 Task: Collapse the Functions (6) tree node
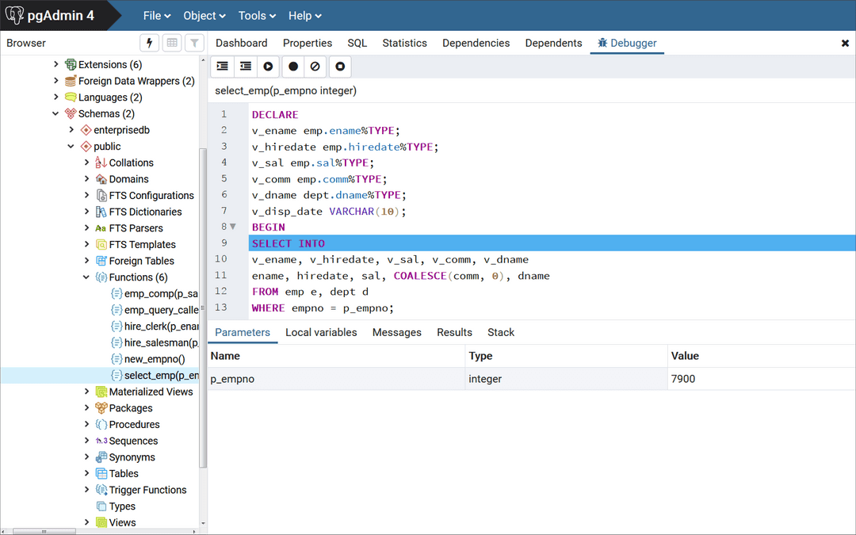click(87, 277)
